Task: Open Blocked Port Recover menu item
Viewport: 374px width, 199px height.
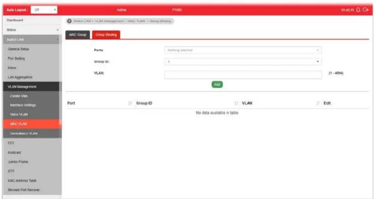Action: 32,190
